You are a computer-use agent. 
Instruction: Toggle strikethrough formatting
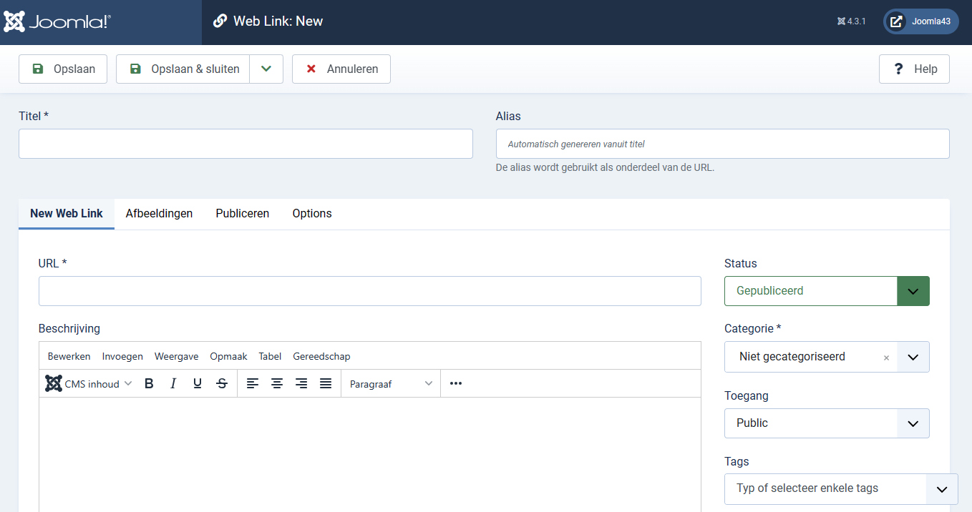(222, 384)
